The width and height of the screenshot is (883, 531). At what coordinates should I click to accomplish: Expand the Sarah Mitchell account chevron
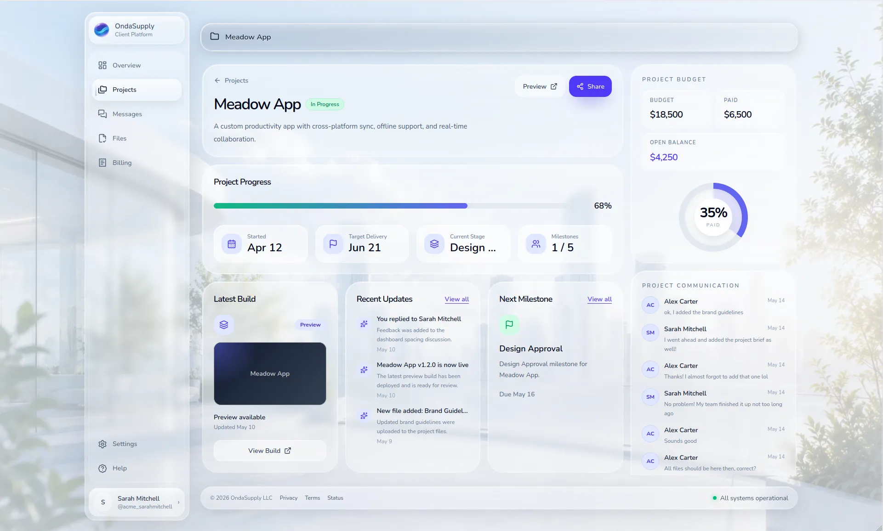point(178,502)
